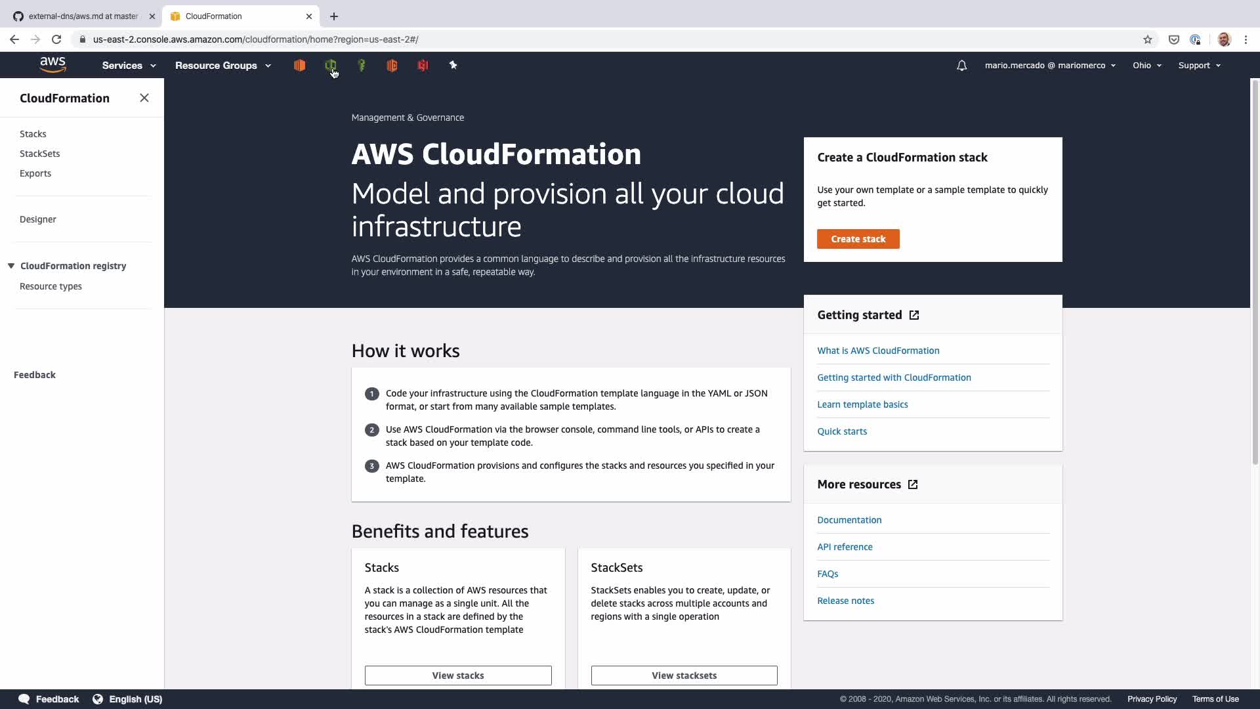
Task: Open Learn template basics link
Action: coord(862,404)
